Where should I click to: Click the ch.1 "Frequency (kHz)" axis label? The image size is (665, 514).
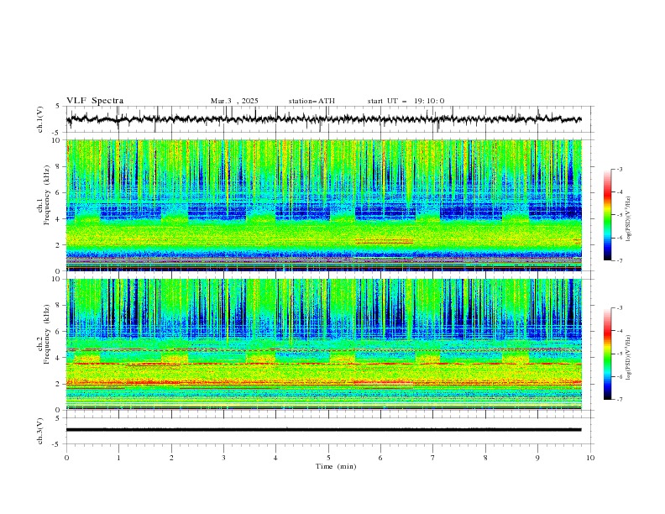(47, 195)
